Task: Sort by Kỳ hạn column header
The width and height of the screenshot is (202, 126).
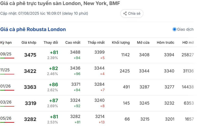Action: 6,43
